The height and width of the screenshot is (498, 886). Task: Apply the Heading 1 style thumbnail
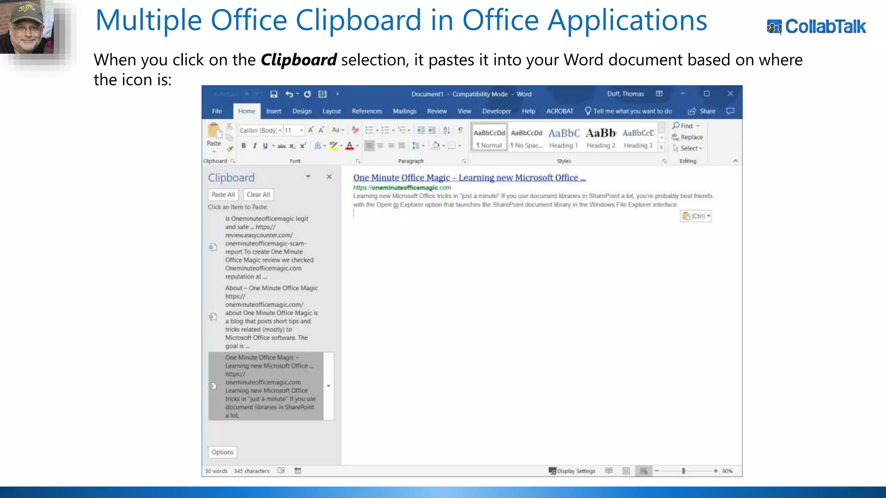(x=564, y=138)
